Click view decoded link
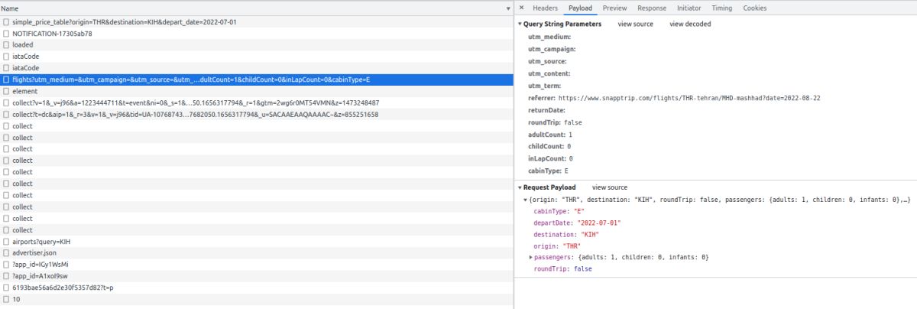Viewport: 917px width, 309px height. click(690, 24)
